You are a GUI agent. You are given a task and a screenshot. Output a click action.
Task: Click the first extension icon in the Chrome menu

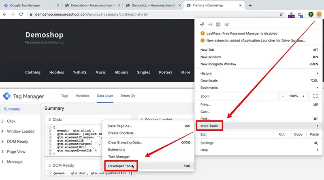202,24
